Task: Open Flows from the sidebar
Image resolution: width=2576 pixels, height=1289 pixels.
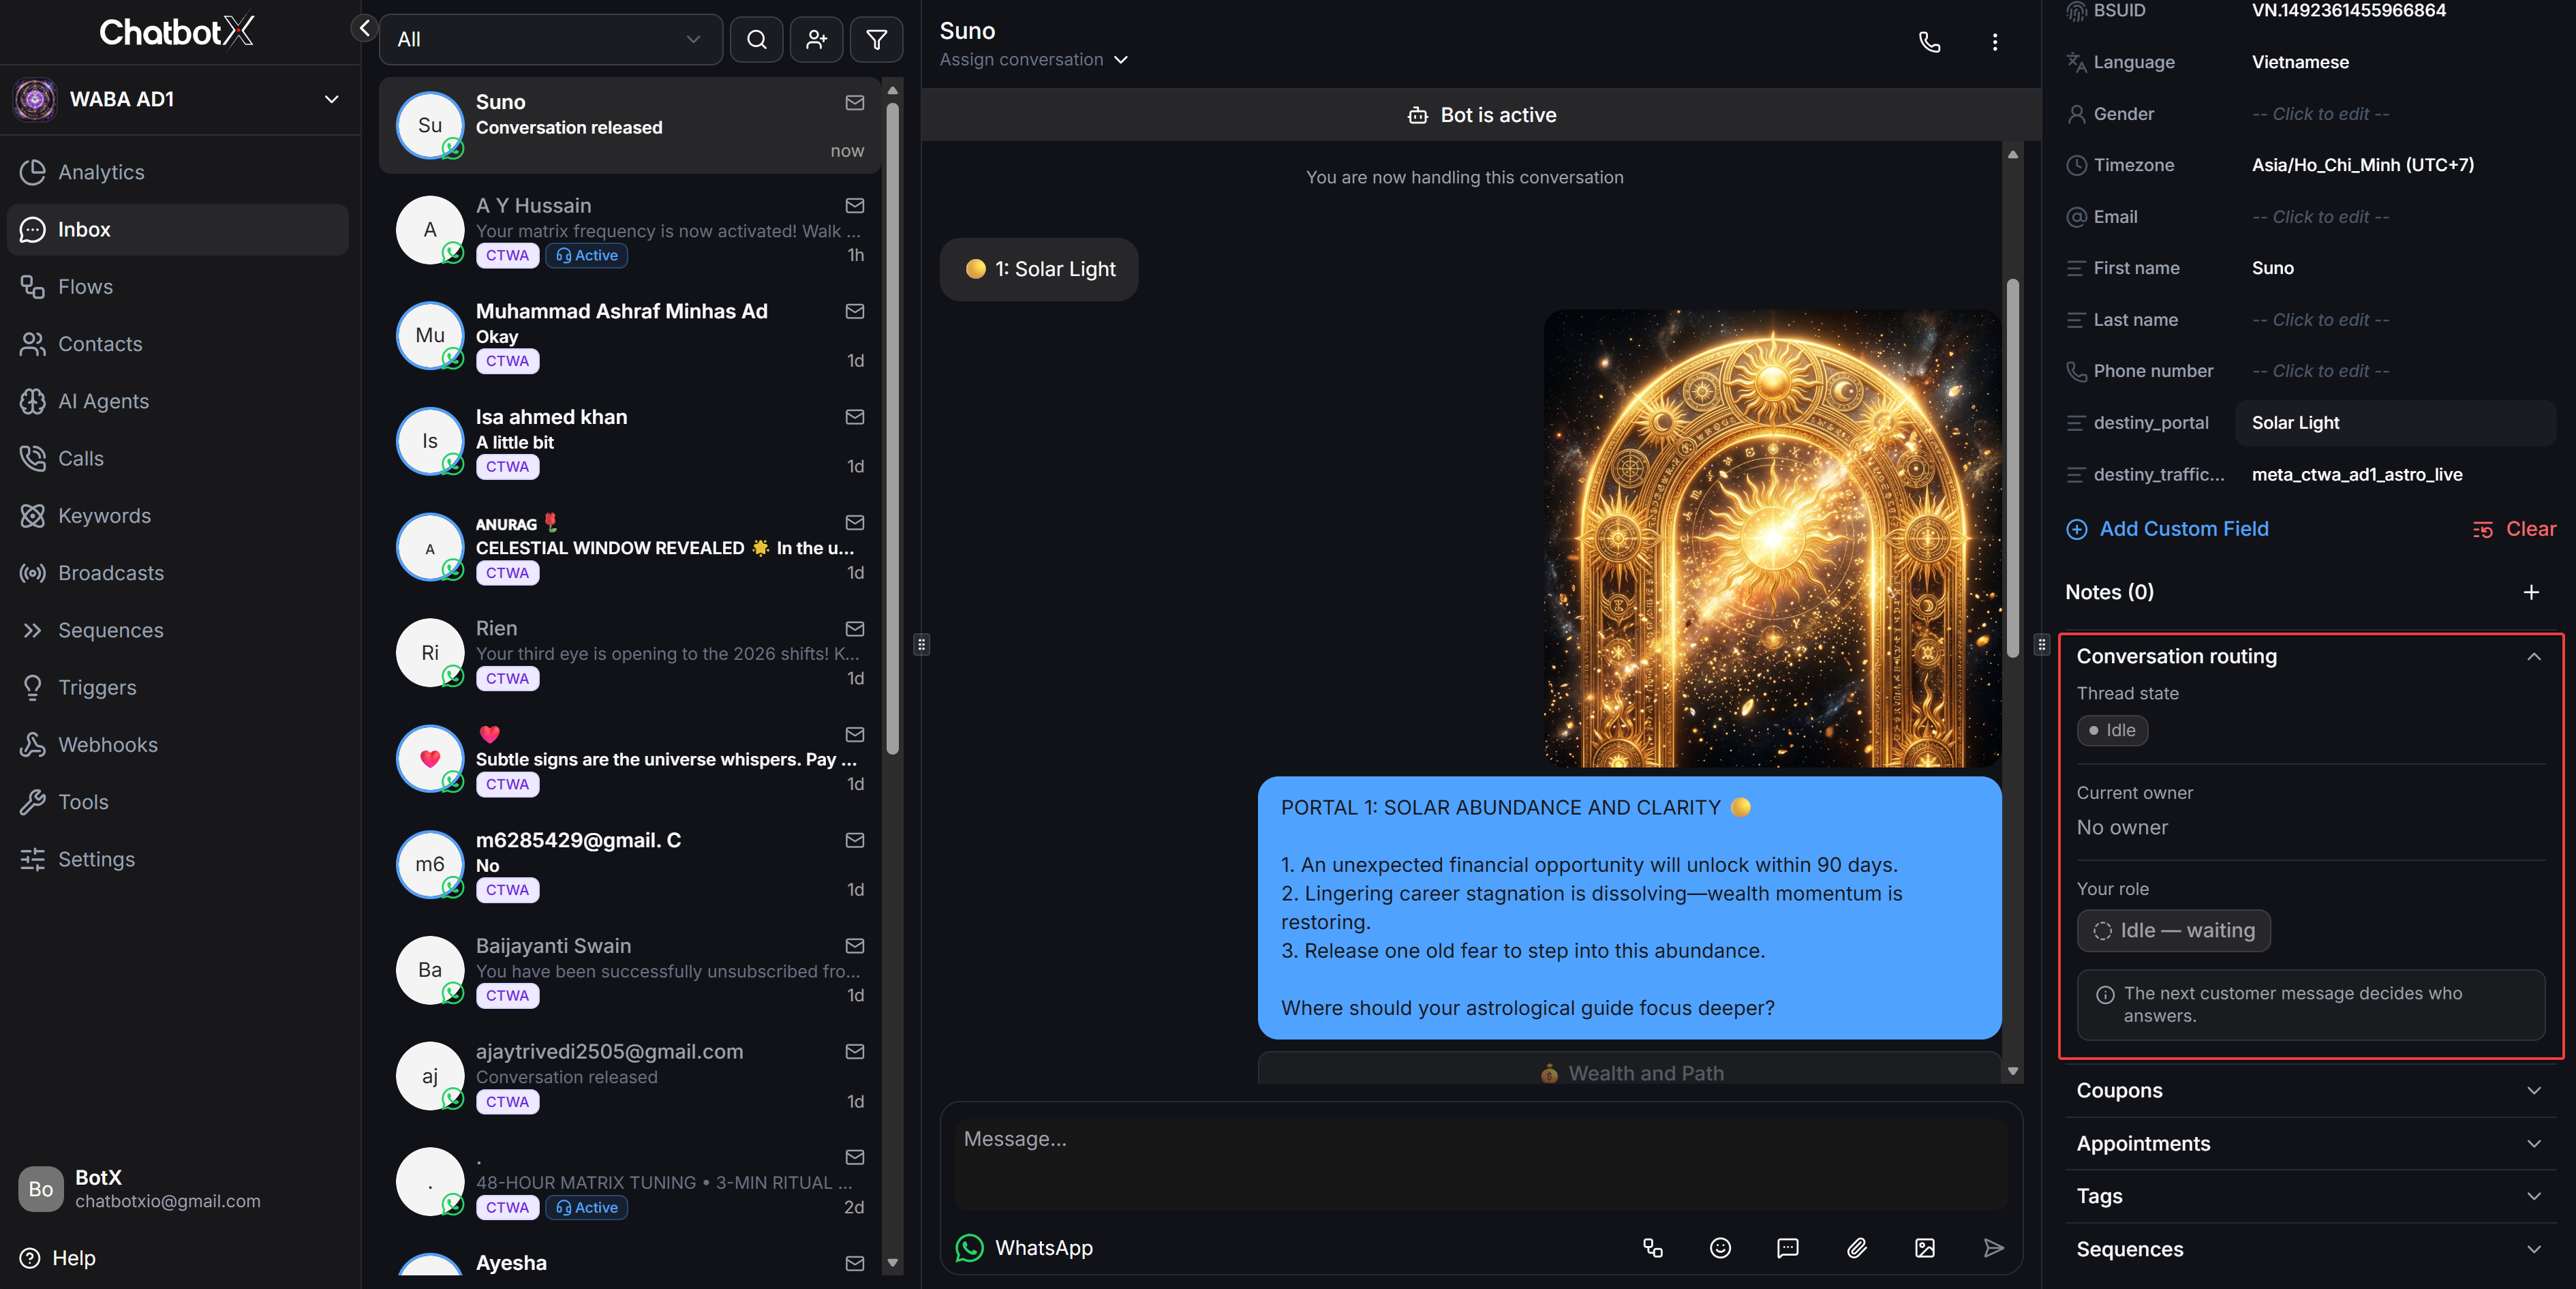Action: (178, 287)
